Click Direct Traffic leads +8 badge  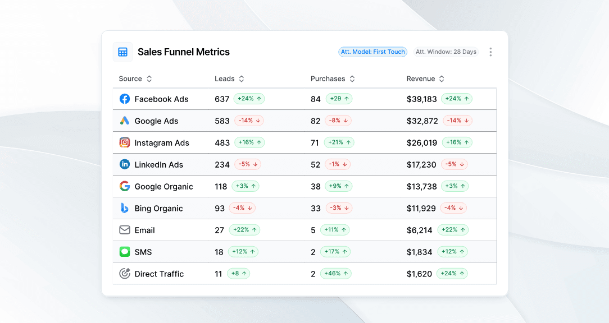pos(238,273)
